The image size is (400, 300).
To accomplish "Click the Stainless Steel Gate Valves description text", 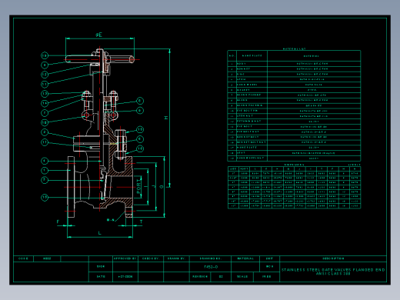I will pos(333,272).
